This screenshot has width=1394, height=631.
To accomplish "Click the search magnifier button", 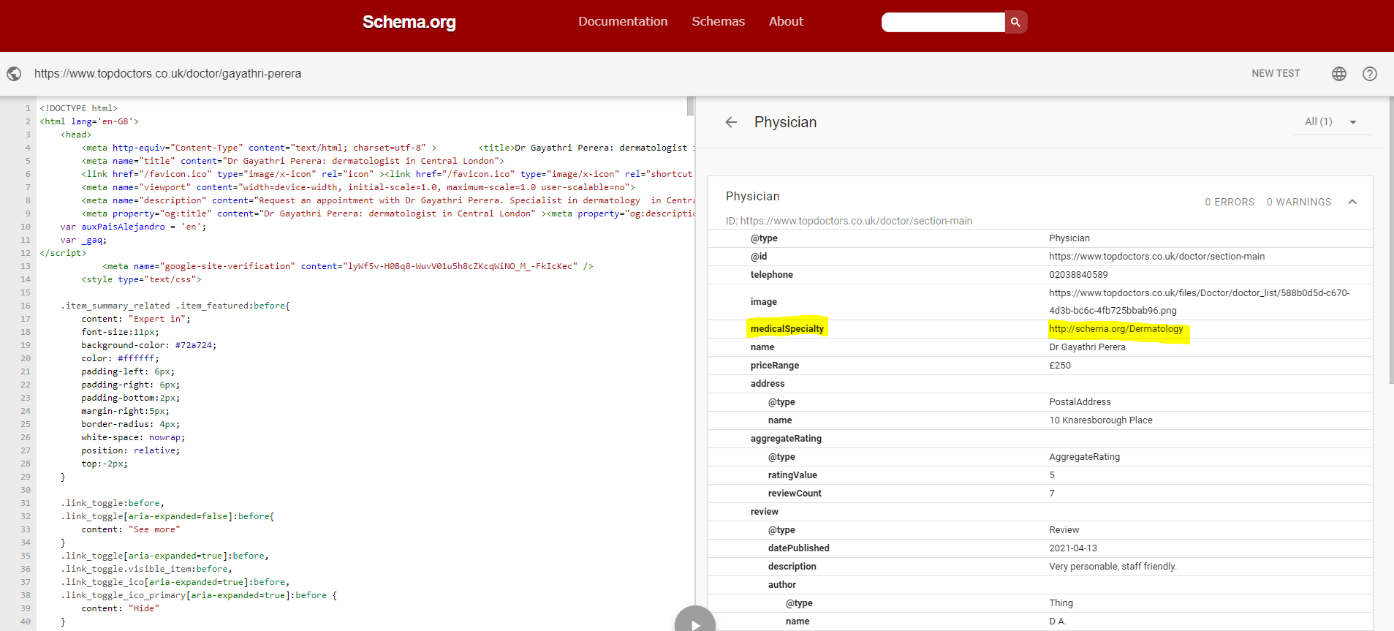I will point(1015,22).
